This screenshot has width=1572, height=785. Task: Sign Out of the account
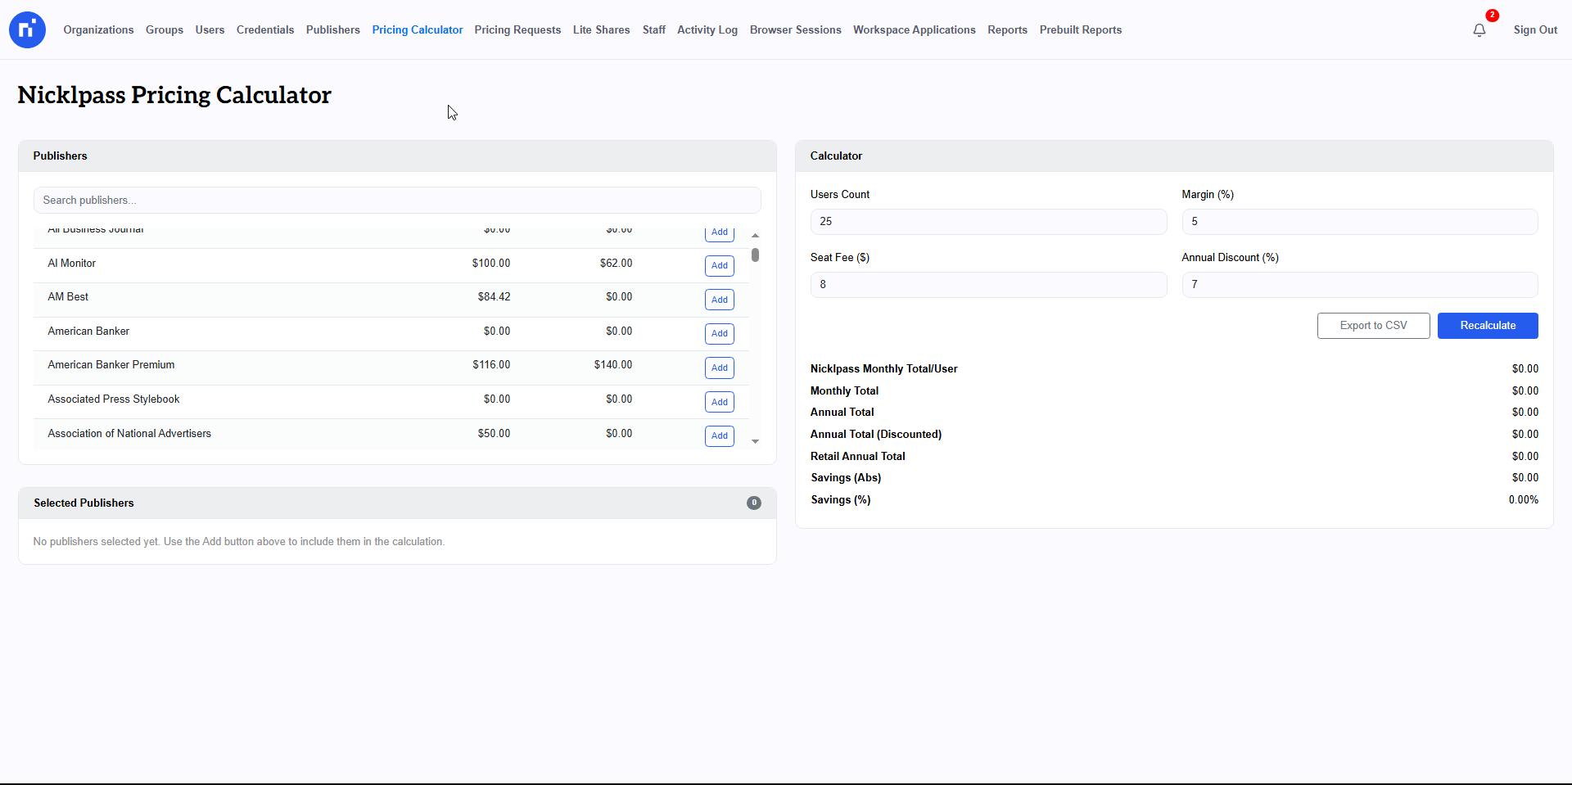click(x=1535, y=30)
